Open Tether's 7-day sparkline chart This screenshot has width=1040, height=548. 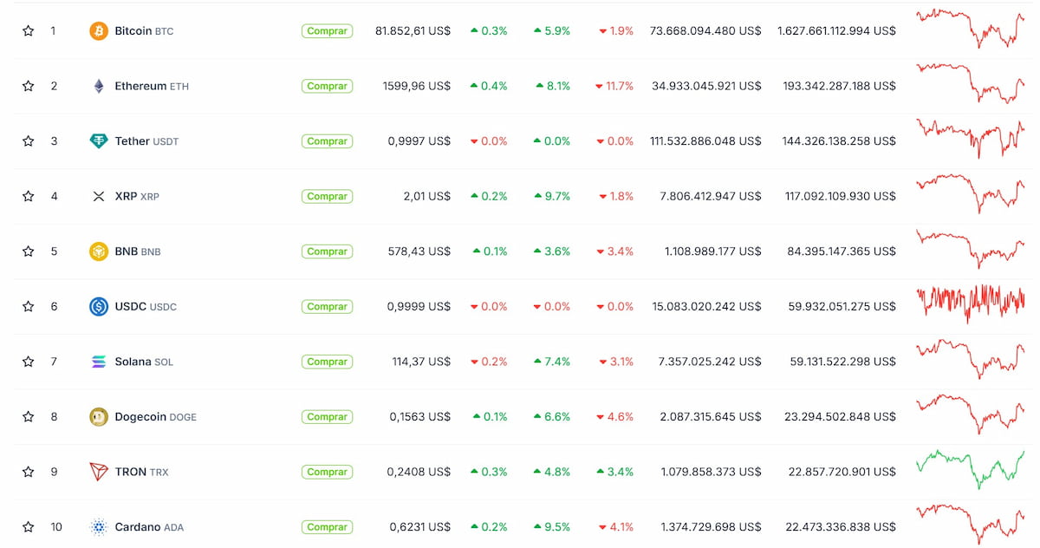click(x=971, y=138)
